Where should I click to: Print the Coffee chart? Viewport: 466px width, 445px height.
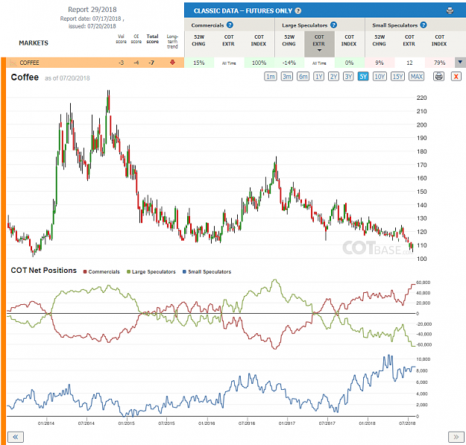click(x=438, y=77)
